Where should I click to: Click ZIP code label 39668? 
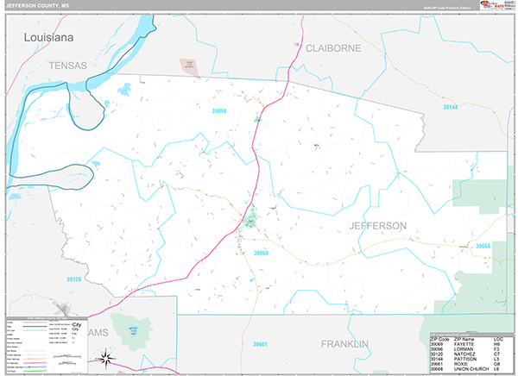pyautogui.click(x=483, y=246)
